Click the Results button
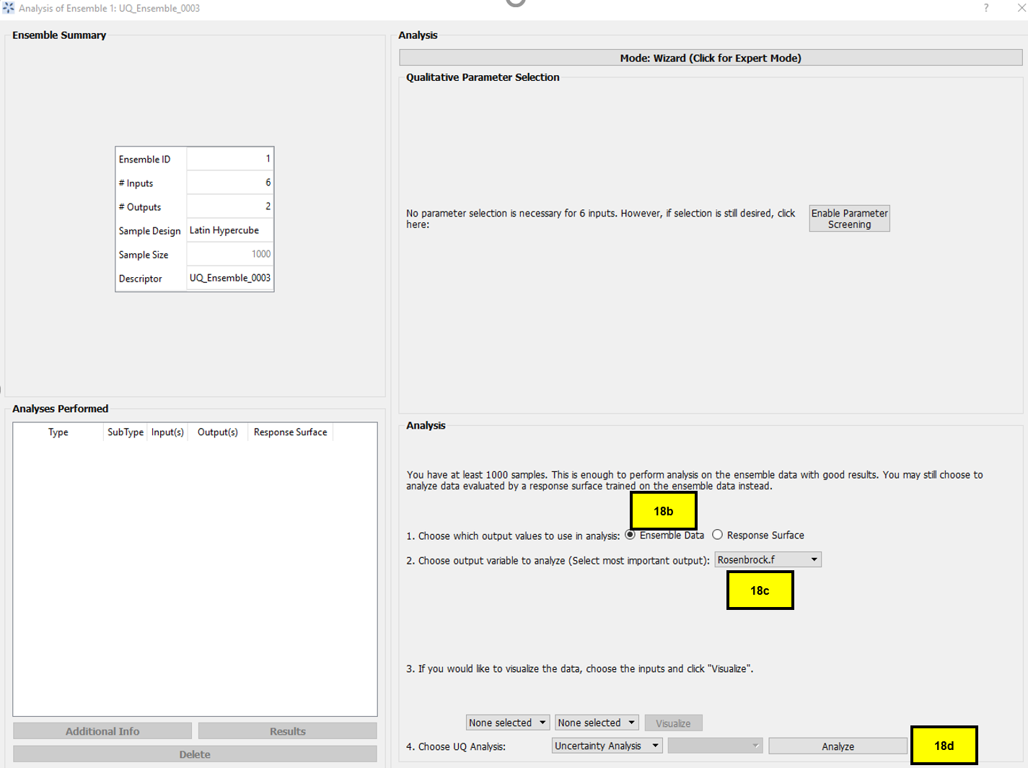The width and height of the screenshot is (1028, 768). click(286, 730)
